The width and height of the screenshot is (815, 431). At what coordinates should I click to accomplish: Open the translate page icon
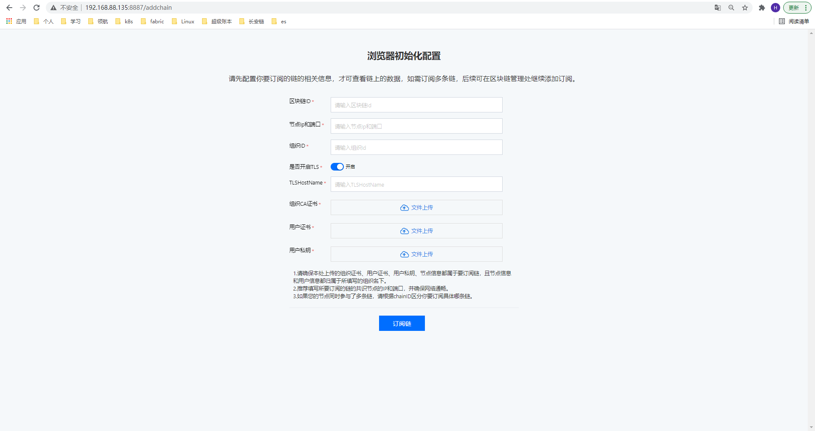(718, 8)
